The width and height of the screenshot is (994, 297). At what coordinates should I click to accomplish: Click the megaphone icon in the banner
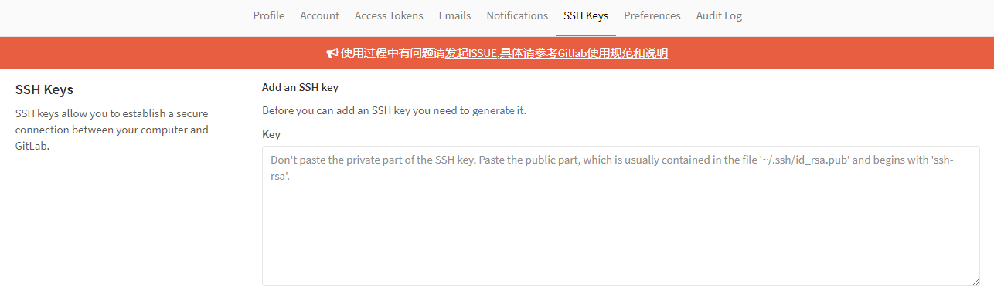click(x=332, y=53)
